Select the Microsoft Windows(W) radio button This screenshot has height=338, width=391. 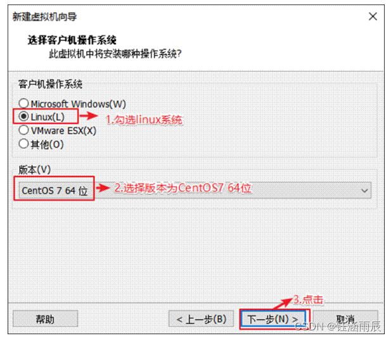(x=23, y=103)
